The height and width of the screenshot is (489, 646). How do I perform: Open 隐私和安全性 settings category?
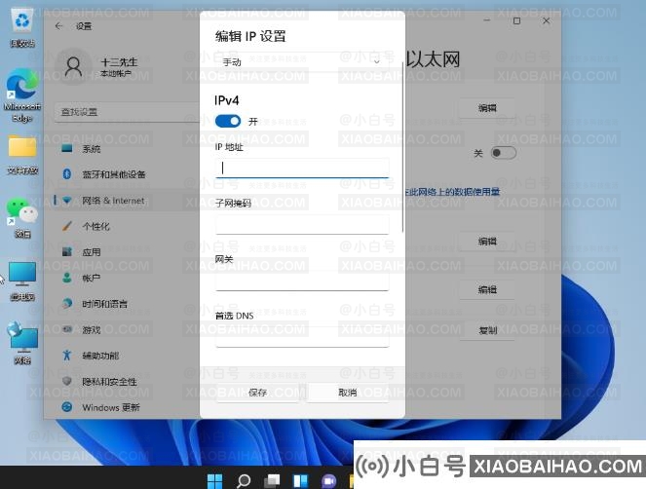point(126,382)
